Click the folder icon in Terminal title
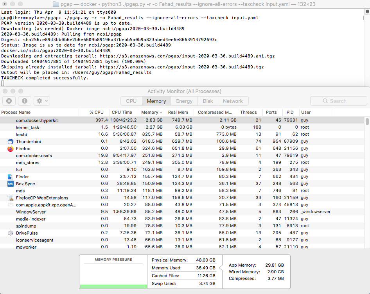The image size is (370, 294). tap(56, 4)
